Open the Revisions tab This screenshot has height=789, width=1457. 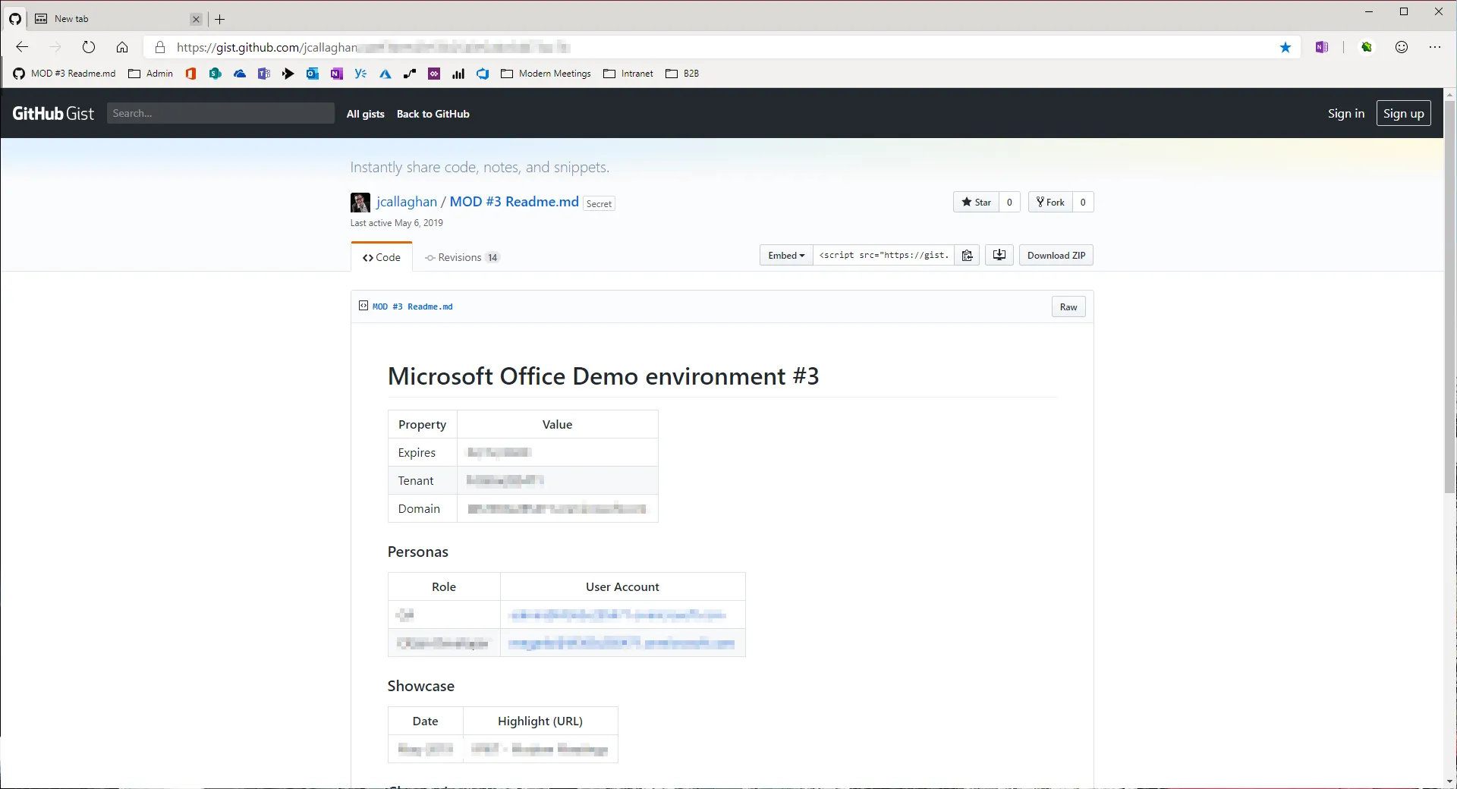[461, 257]
